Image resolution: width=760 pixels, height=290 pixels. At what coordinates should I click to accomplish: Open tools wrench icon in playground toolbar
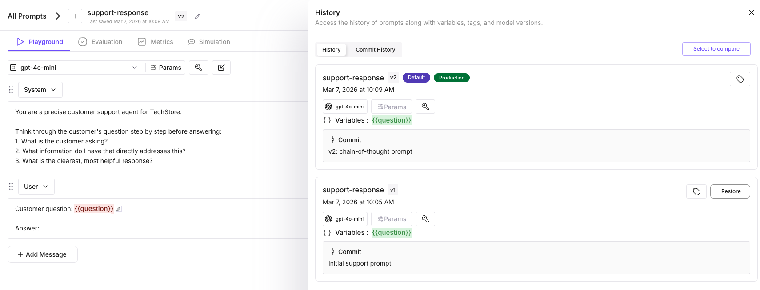click(199, 68)
